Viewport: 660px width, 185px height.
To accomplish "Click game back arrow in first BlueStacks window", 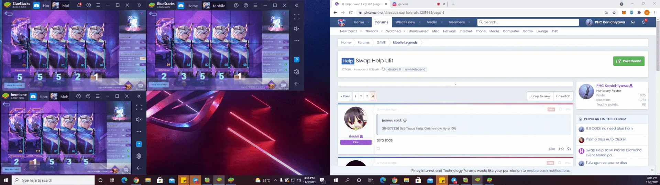I will (9, 14).
